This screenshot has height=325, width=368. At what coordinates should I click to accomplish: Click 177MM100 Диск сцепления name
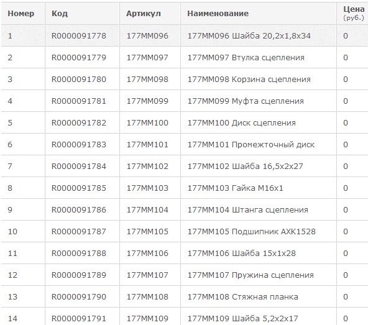click(x=241, y=123)
